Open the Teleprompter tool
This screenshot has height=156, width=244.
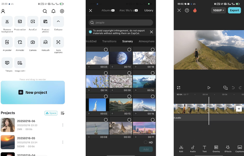[x=7, y=63]
